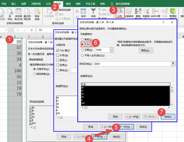The width and height of the screenshot is (184, 142).
Task: Select 不导入此列(跳过) radio option
Action: coord(82,55)
